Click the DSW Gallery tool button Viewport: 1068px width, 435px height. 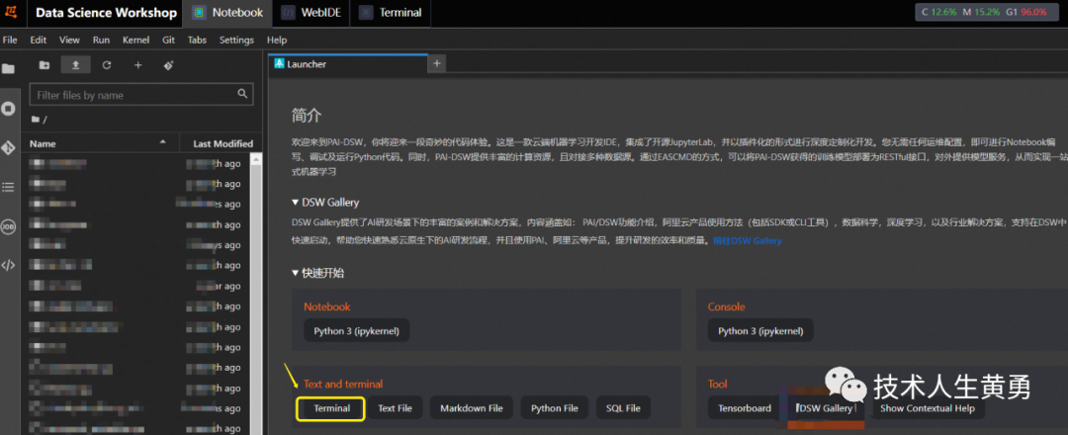[825, 408]
